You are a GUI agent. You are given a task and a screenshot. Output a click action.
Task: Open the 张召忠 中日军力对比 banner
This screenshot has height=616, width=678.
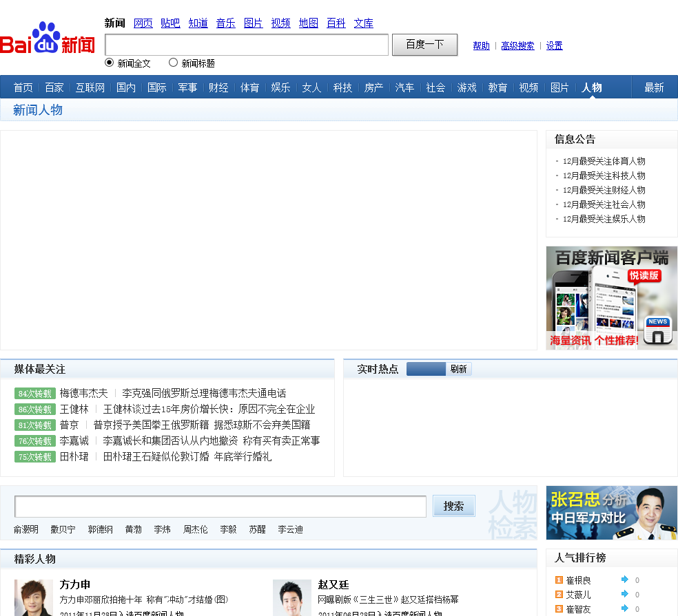(x=611, y=513)
